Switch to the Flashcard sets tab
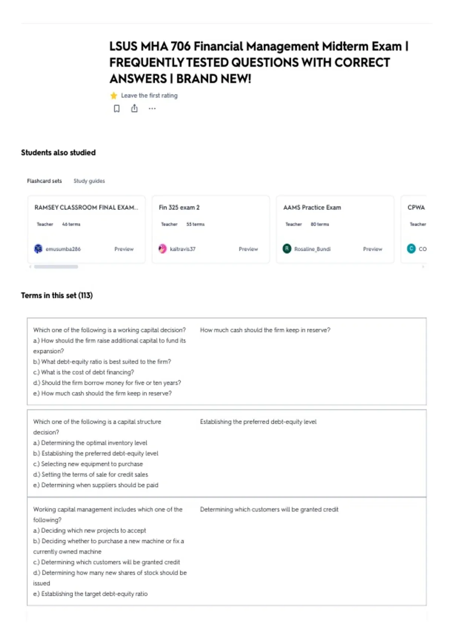The height and width of the screenshot is (643, 453). (44, 181)
